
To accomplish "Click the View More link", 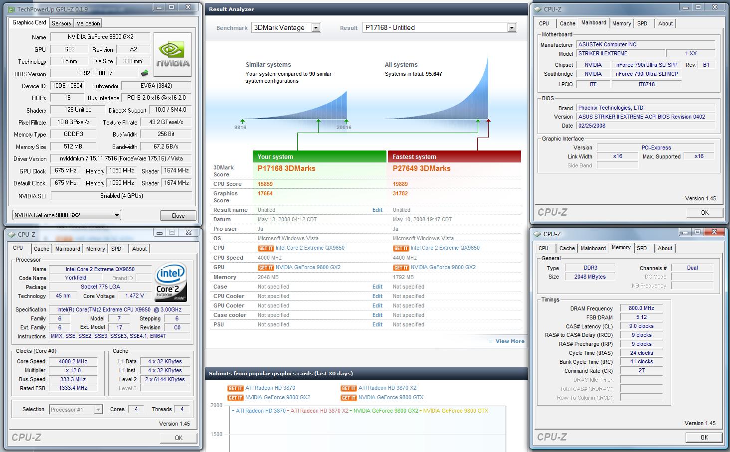I will tap(510, 341).
